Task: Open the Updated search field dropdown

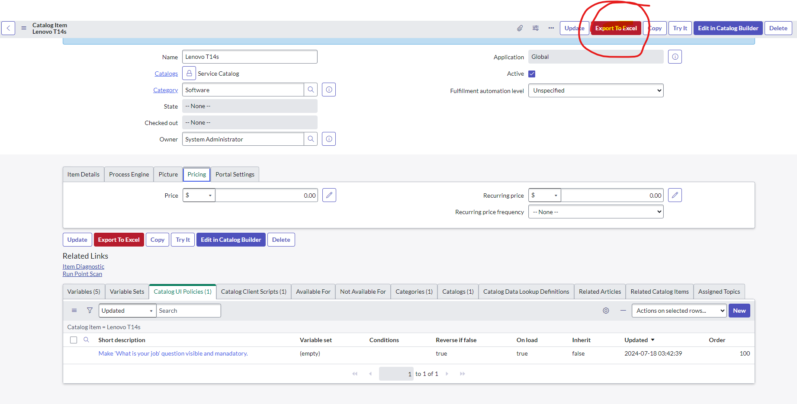Action: point(127,311)
